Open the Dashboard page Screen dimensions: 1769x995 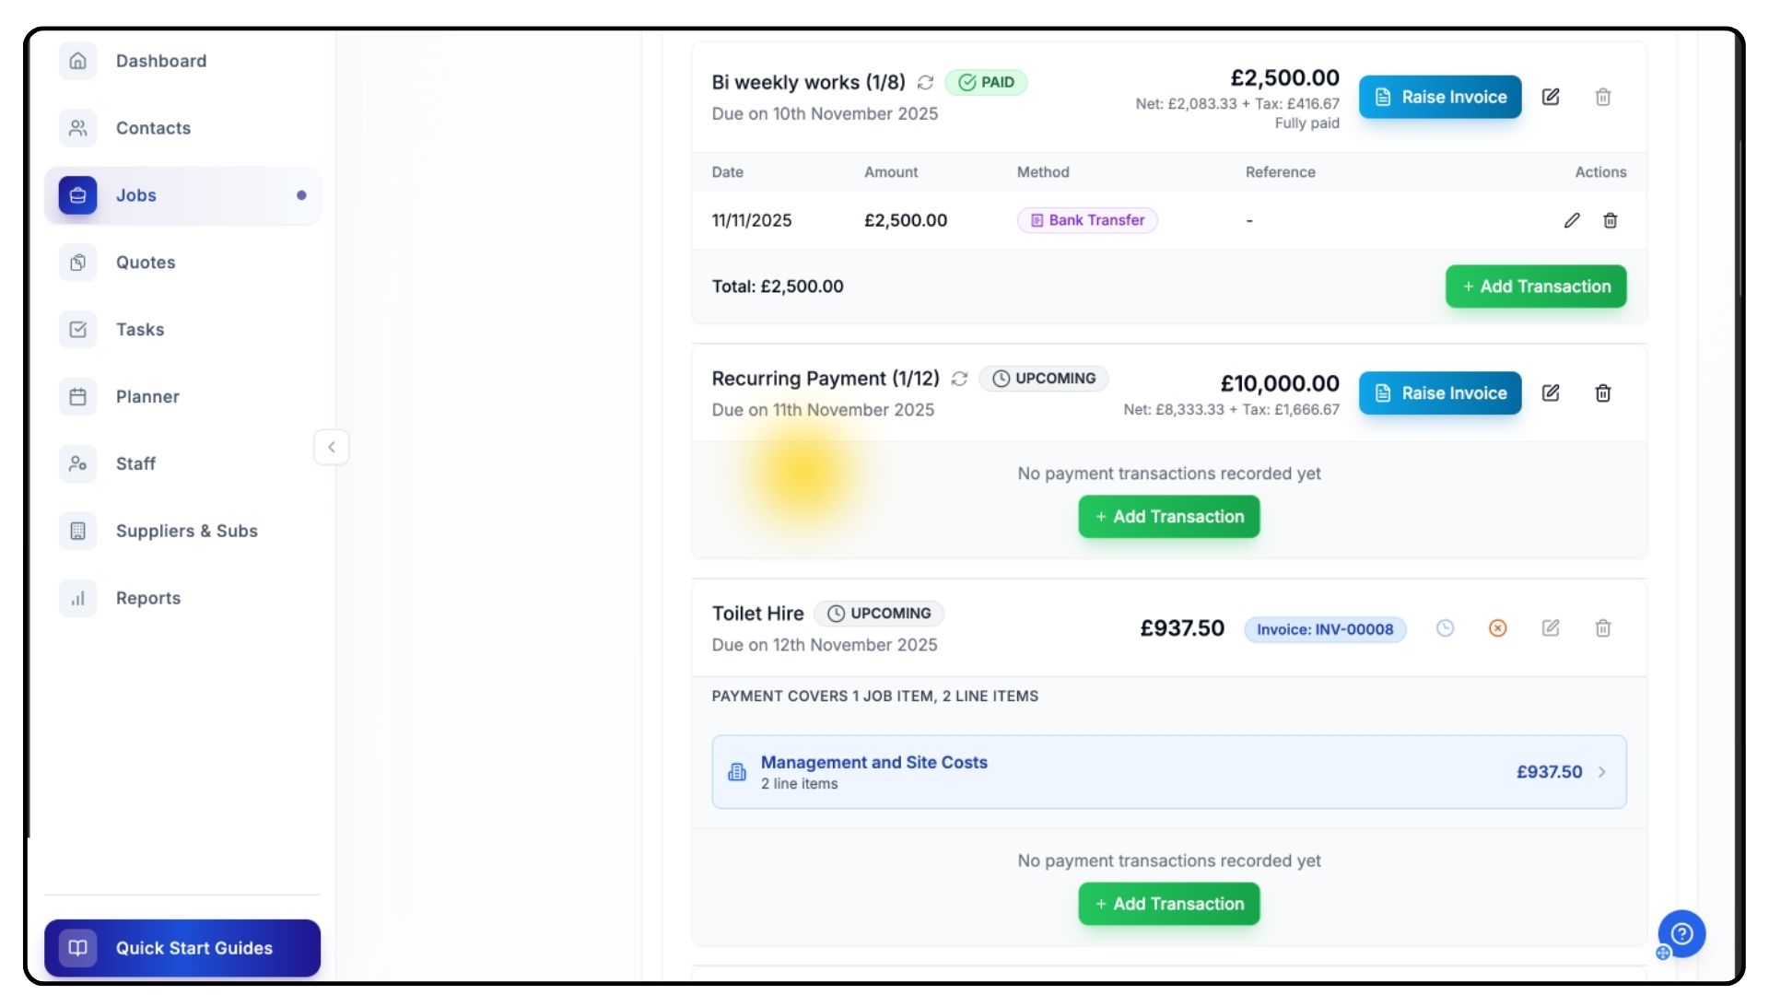click(161, 61)
